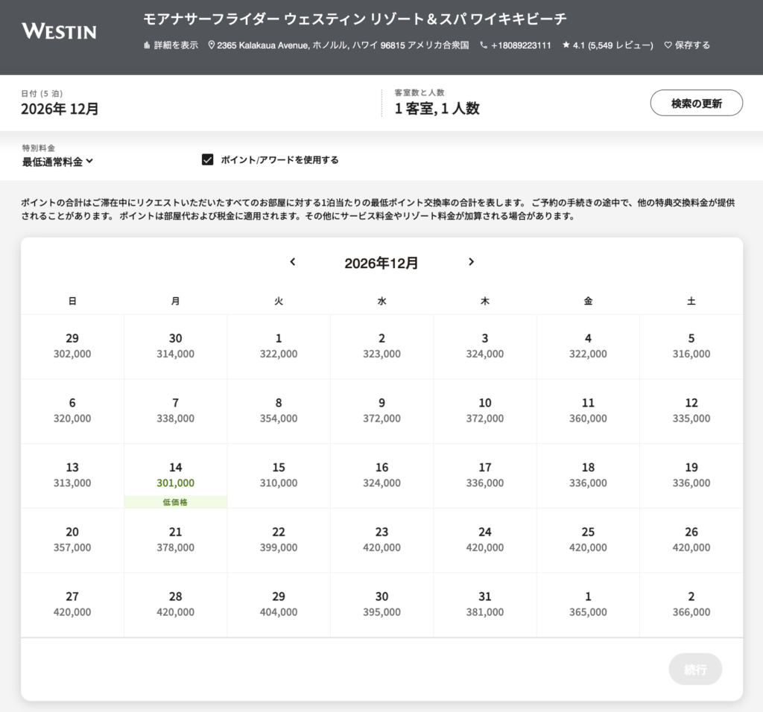763x712 pixels.
Task: Select December 2 with 323,000 points
Action: [x=381, y=346]
